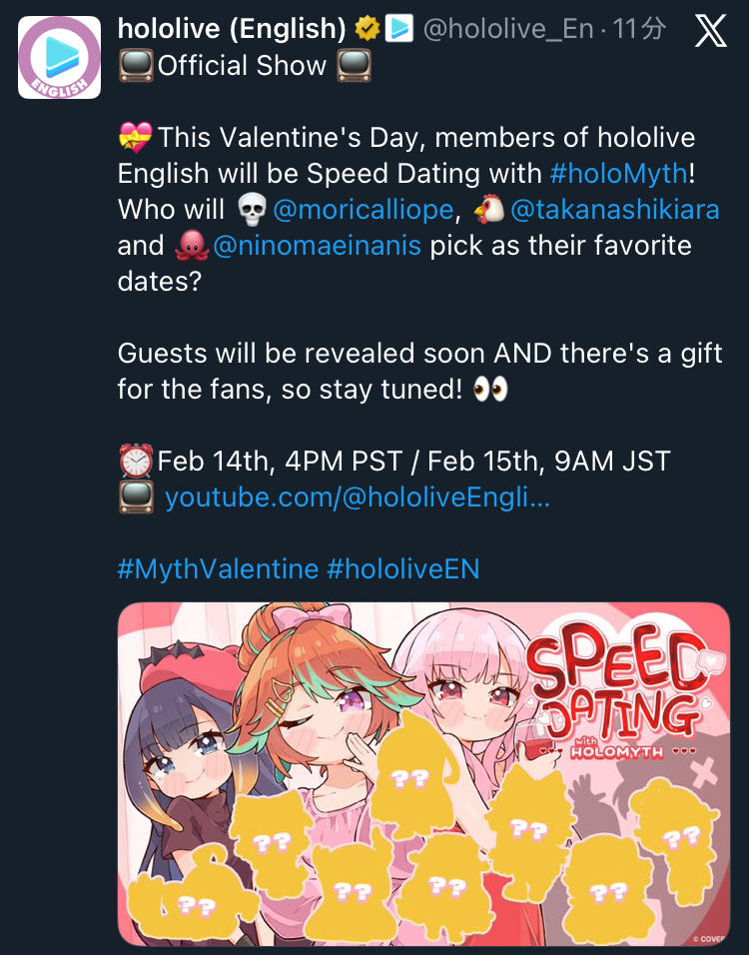Click the X logo
Screen dimensions: 749x955
(710, 31)
